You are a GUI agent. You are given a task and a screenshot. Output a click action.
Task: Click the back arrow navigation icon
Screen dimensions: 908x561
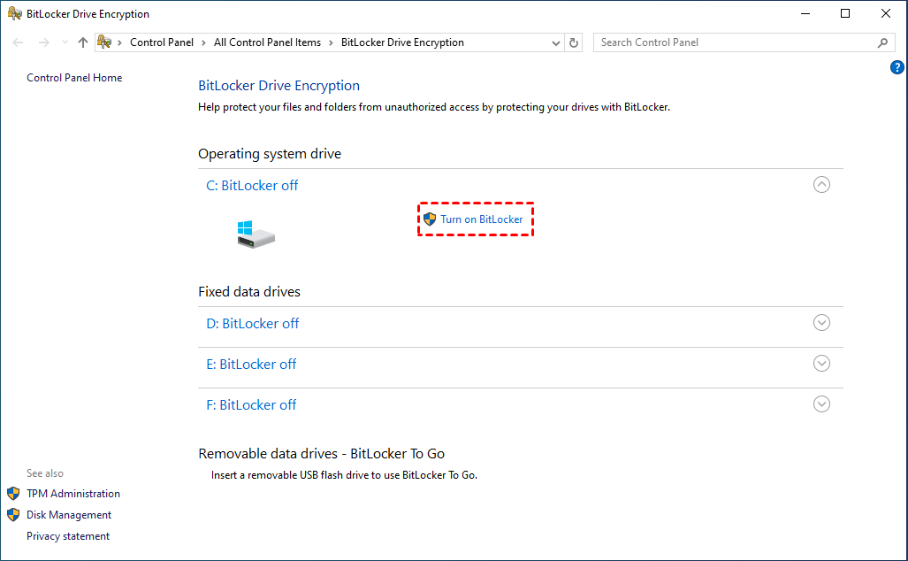18,42
